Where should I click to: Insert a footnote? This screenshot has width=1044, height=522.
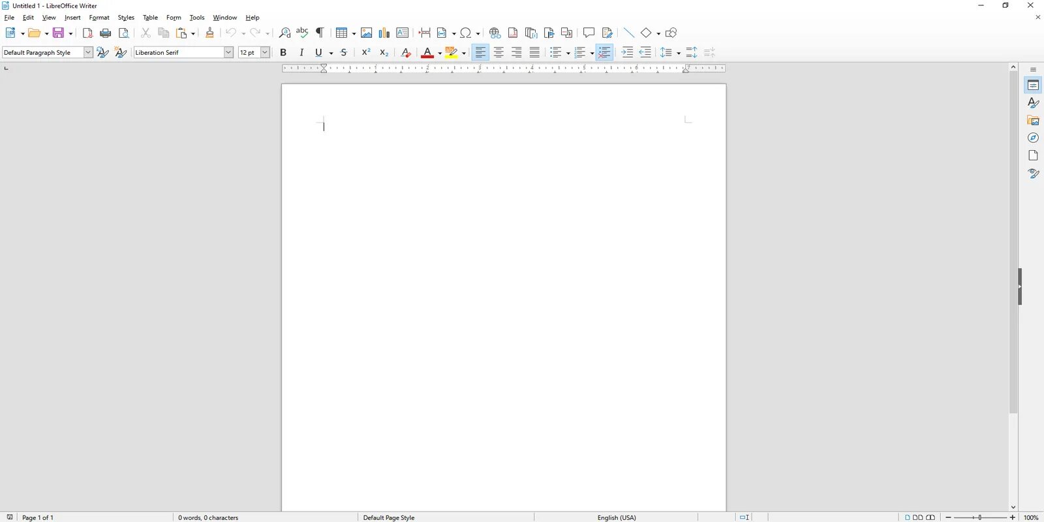pos(513,33)
